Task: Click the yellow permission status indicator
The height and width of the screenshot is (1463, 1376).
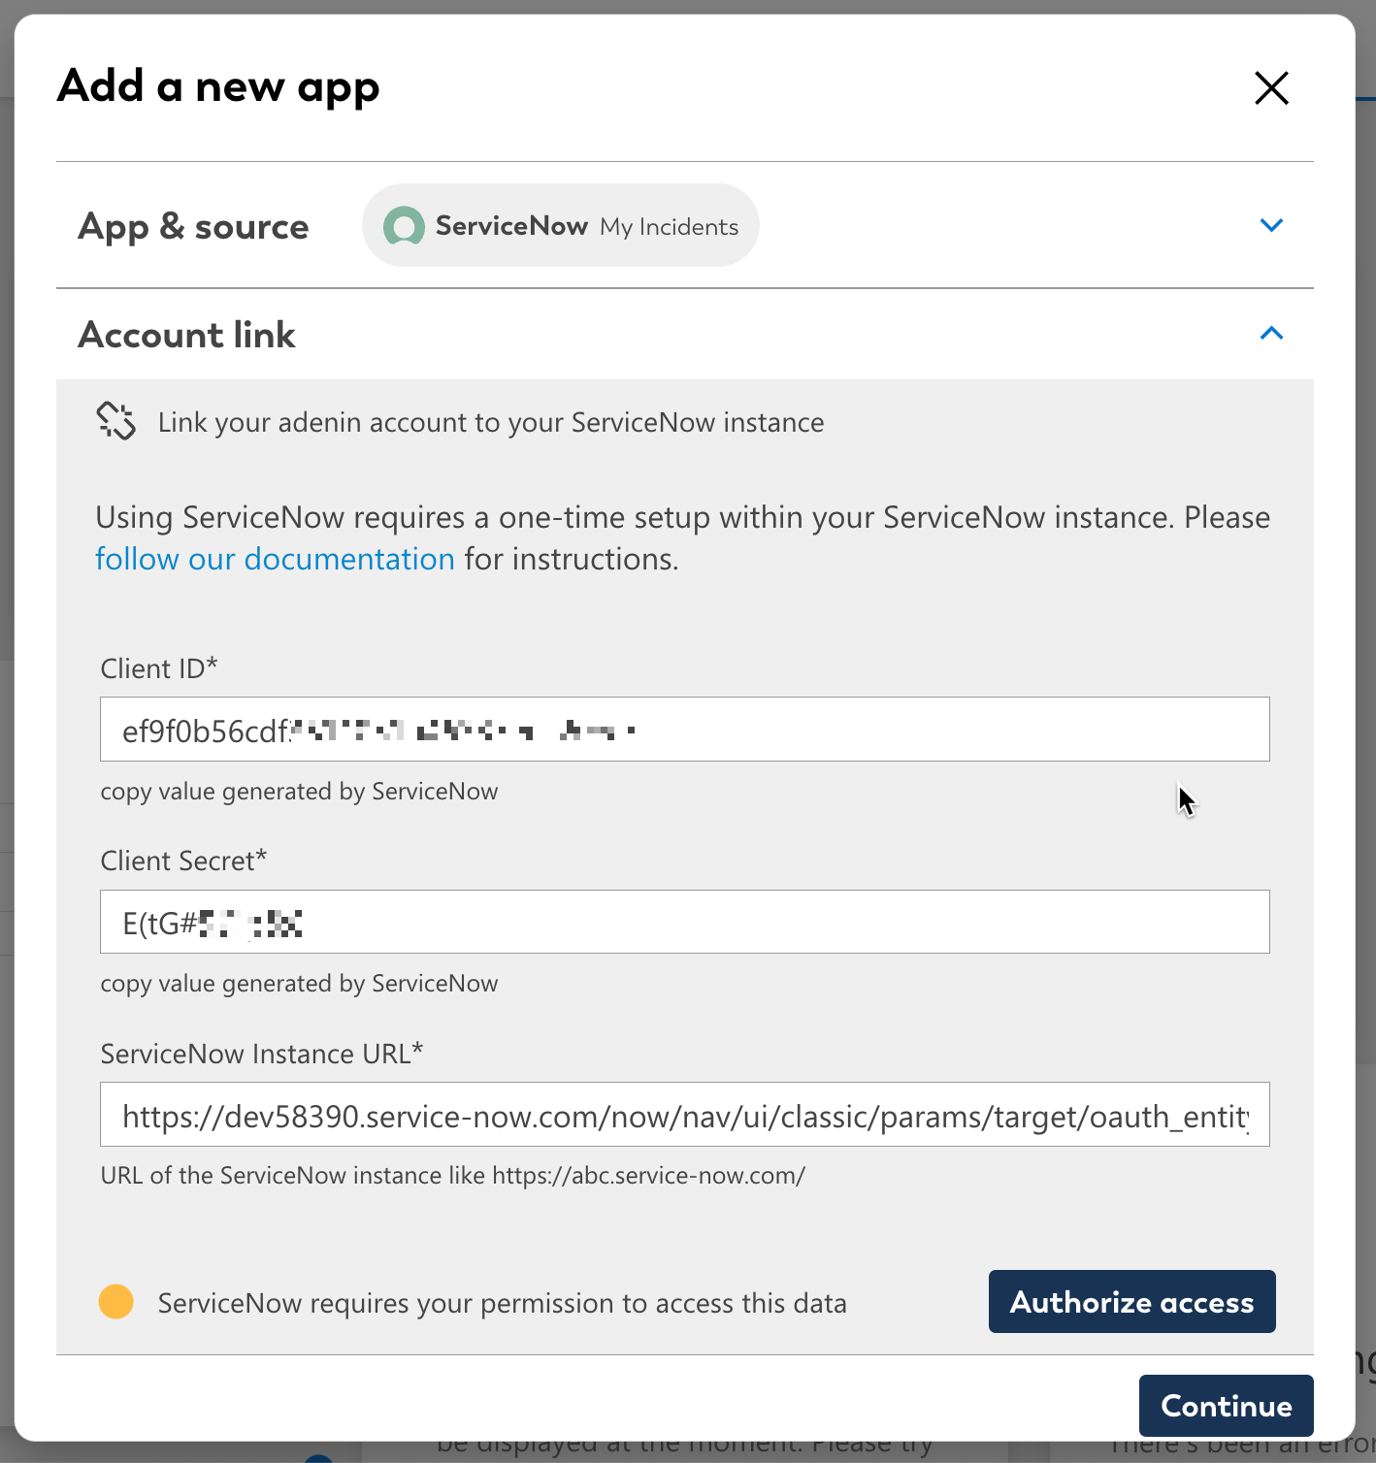Action: coord(115,1301)
